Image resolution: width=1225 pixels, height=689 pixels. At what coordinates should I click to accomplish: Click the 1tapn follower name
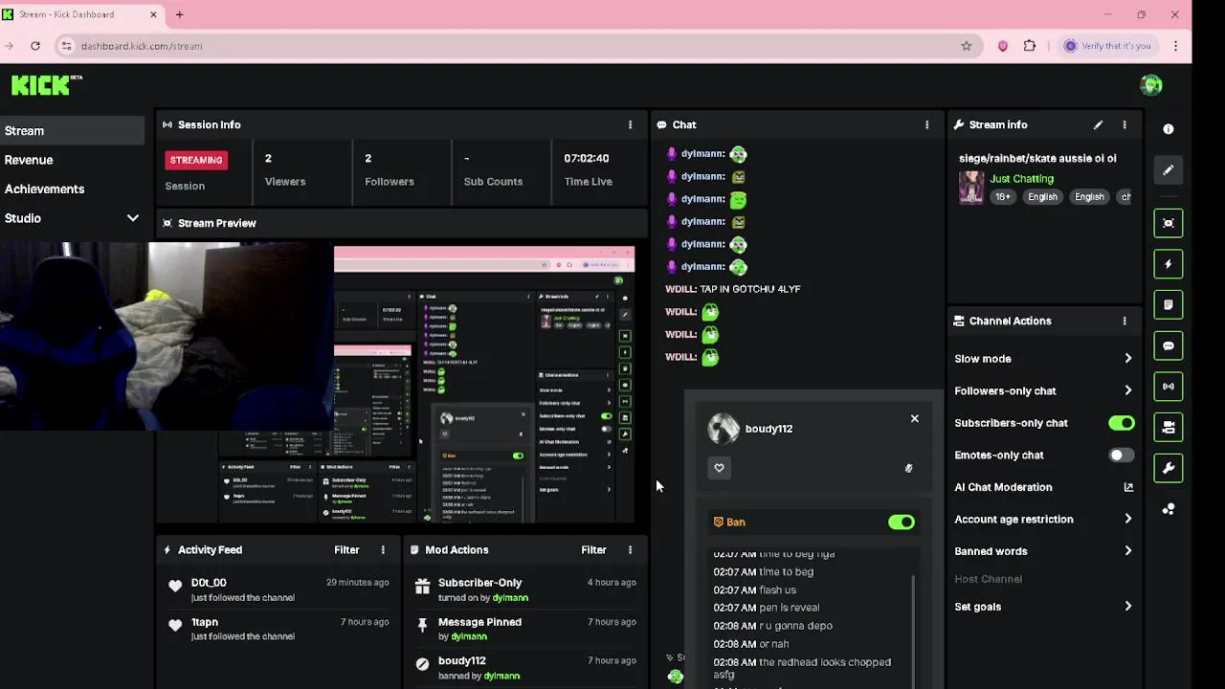[205, 622]
